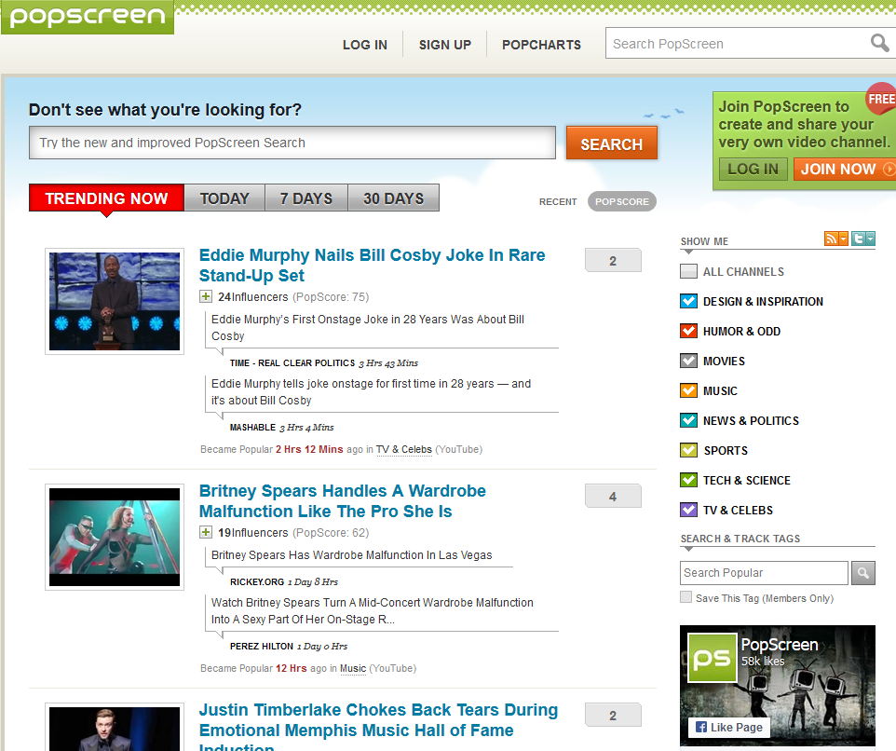Image resolution: width=896 pixels, height=751 pixels.
Task: Click the magnifier icon in PopScreen search bar
Action: tap(878, 43)
